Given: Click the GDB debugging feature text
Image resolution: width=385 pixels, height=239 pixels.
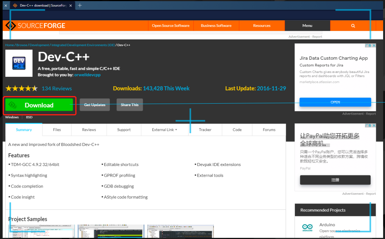Looking at the screenshot, I should (x=119, y=186).
